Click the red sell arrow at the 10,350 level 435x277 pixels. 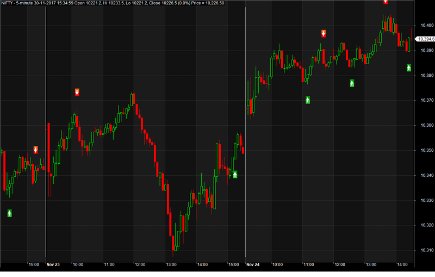pos(35,150)
